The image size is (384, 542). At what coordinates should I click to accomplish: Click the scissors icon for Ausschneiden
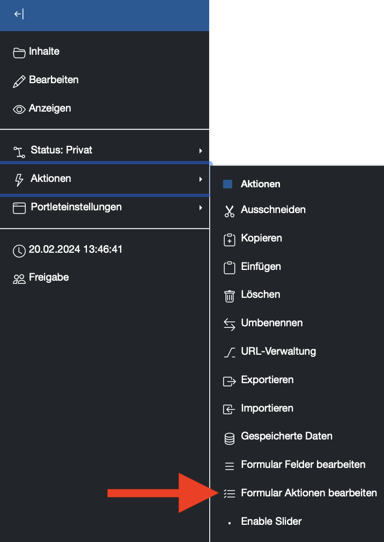point(230,211)
